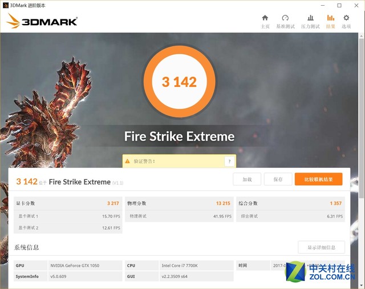365x289 pixels.
Task: Click the 显卡测试 1 row label
Action: point(28,216)
